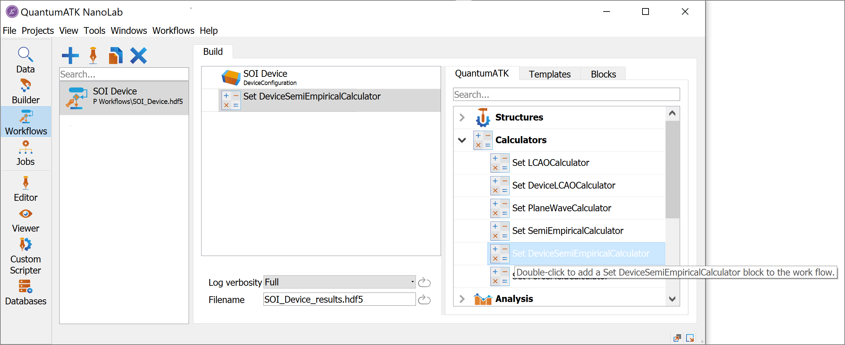Click the SOI Device workflow icon in list

[77, 98]
